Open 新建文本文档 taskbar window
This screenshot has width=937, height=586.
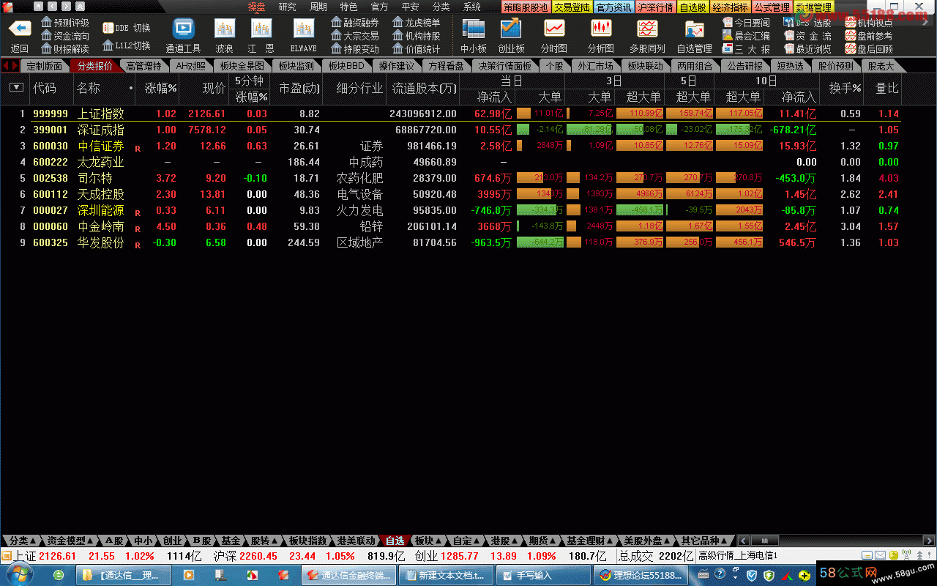tap(447, 575)
